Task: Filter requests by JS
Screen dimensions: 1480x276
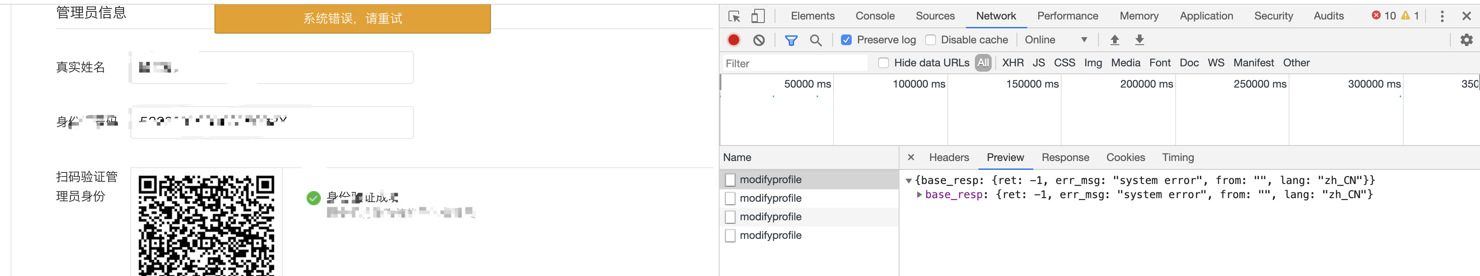Action: pyautogui.click(x=1039, y=62)
